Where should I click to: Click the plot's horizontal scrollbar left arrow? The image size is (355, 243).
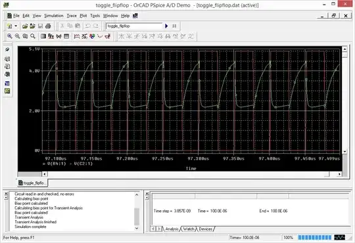point(45,174)
